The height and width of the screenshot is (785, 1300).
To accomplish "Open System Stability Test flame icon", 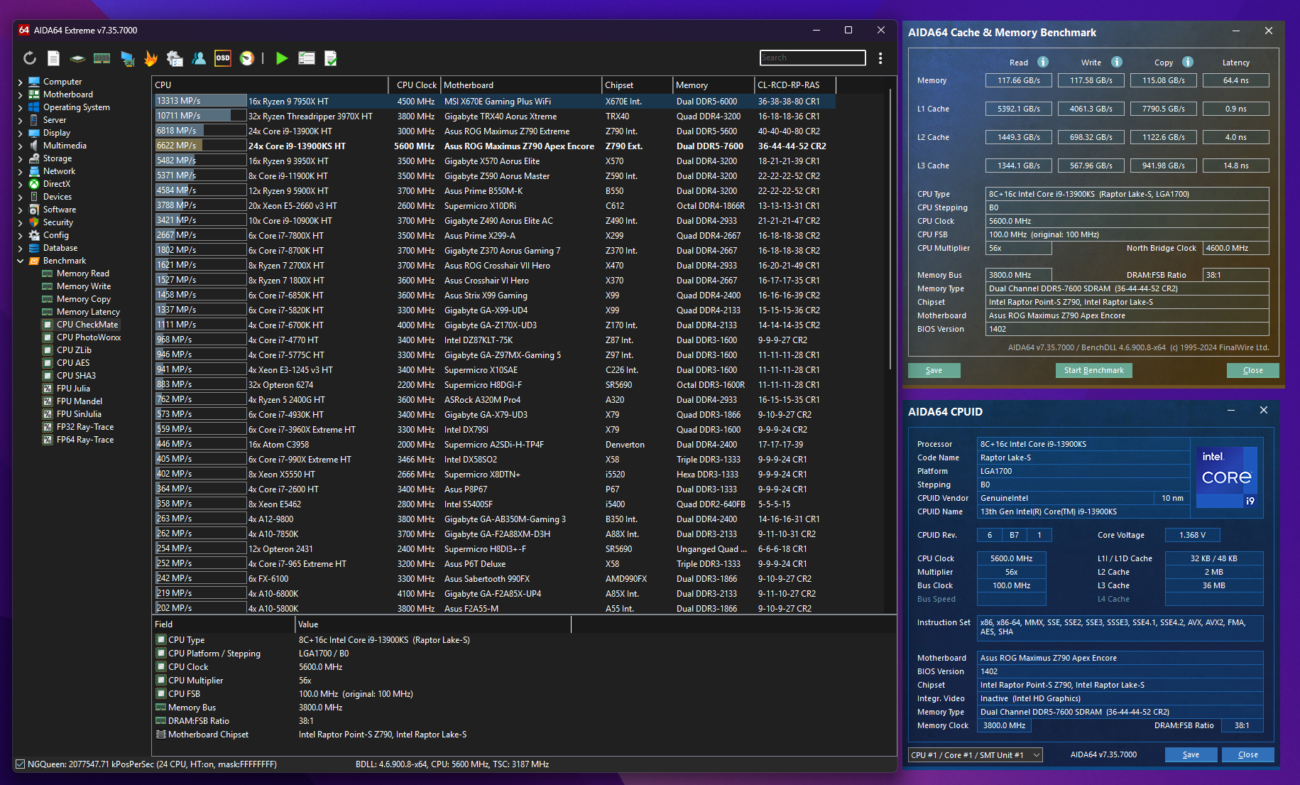I will pos(151,58).
